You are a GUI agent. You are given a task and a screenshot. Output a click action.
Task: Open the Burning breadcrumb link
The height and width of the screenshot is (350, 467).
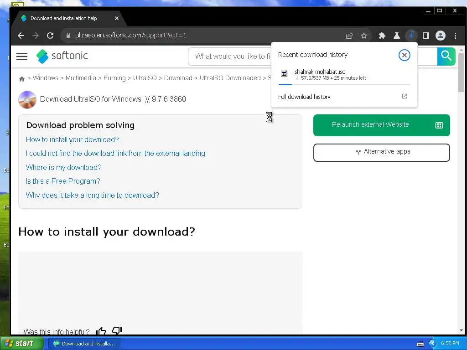click(114, 78)
